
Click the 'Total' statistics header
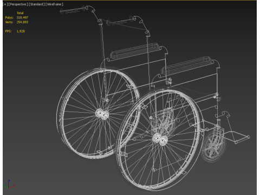point(20,13)
